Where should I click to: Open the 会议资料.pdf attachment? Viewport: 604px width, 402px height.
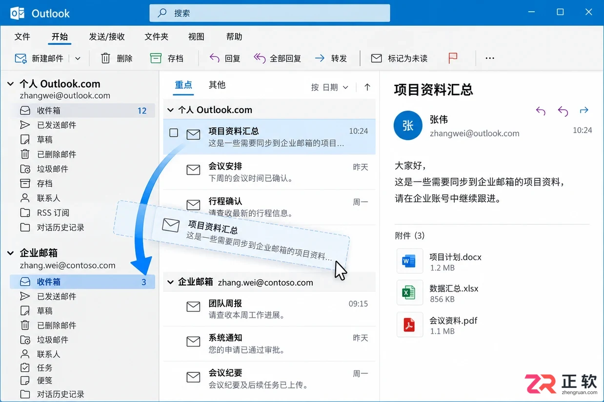coord(438,325)
